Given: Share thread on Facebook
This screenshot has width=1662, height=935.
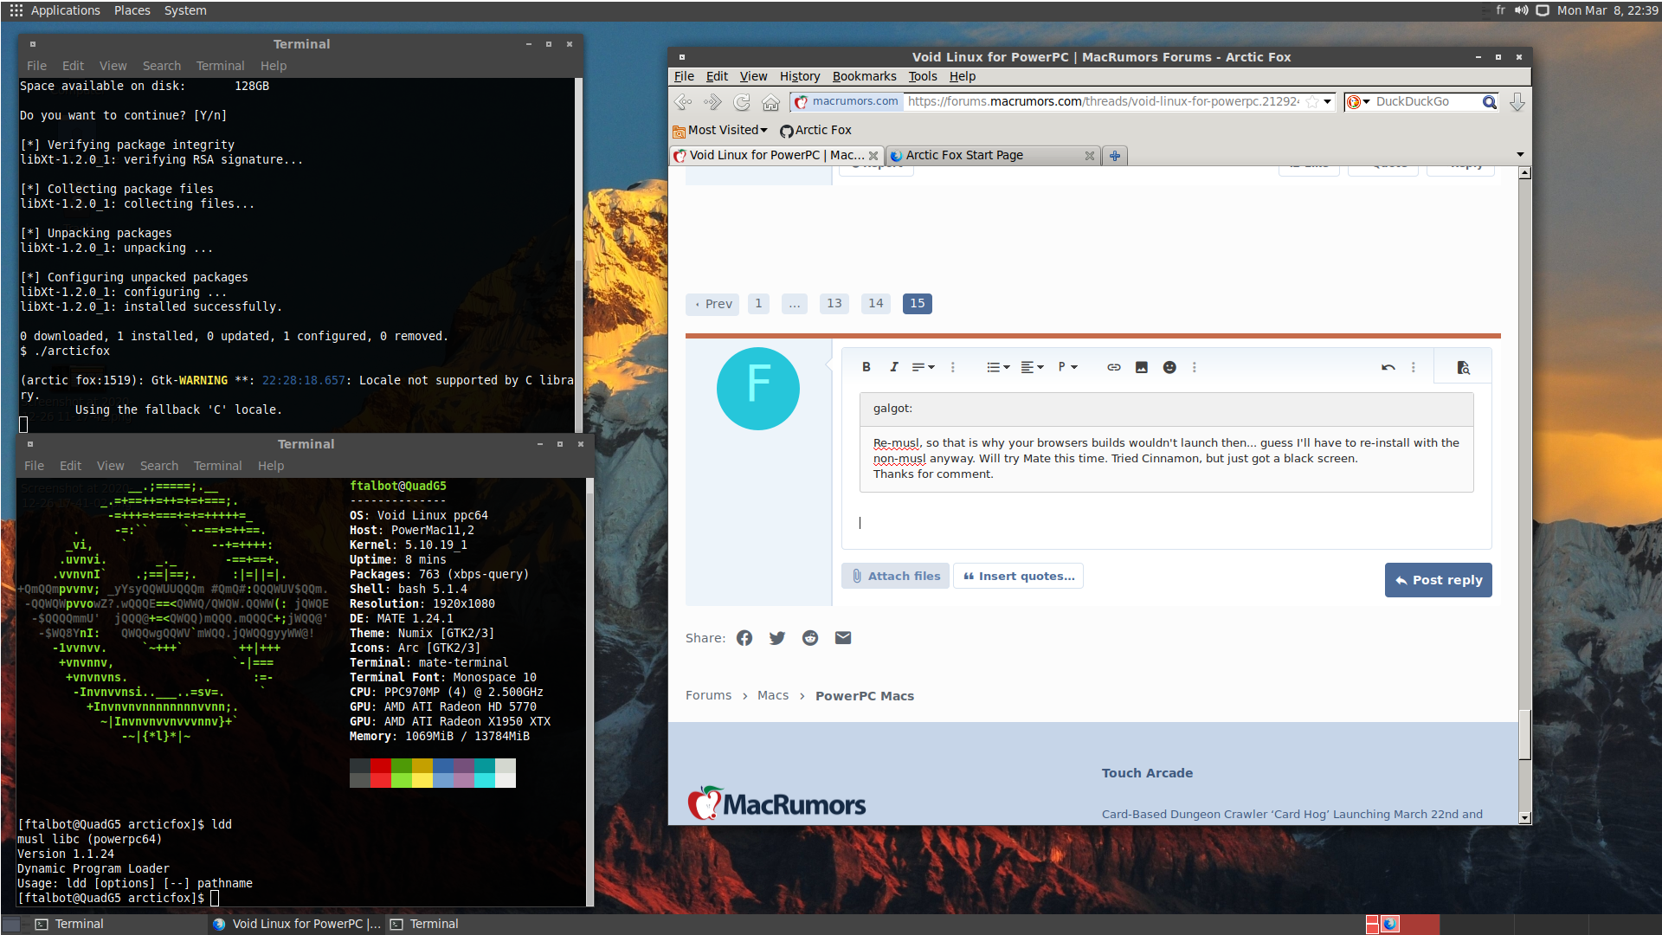Looking at the screenshot, I should tap(744, 638).
